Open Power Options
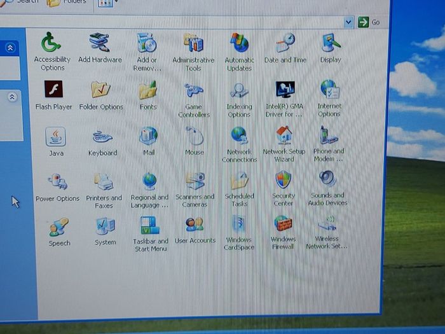Screen dimensions: 445x334 57,188
